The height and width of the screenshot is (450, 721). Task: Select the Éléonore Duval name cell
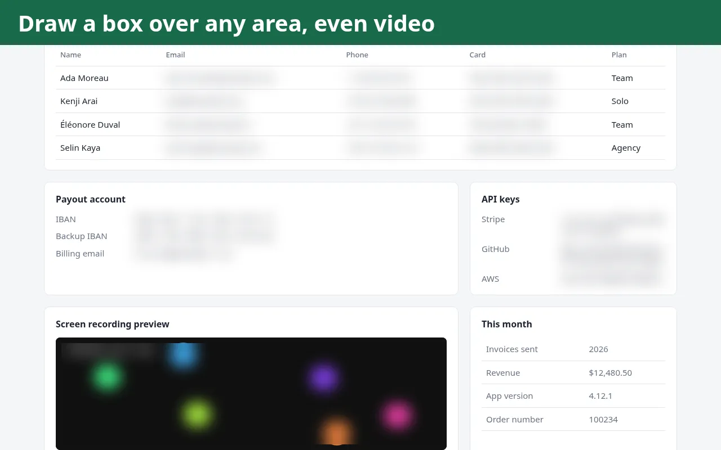point(90,125)
